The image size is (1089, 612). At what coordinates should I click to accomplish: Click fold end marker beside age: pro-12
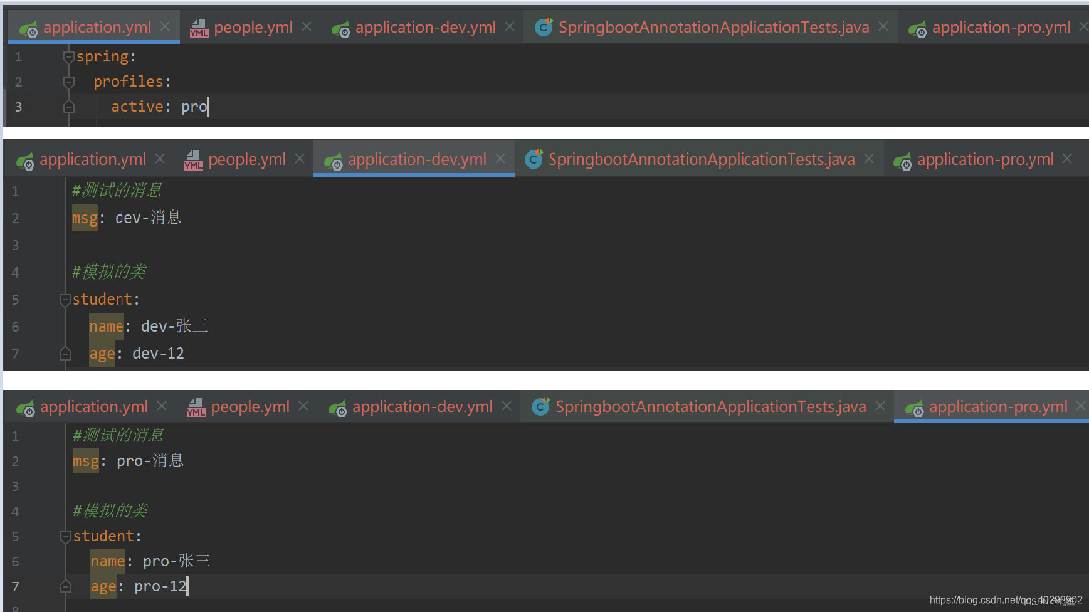coord(66,586)
